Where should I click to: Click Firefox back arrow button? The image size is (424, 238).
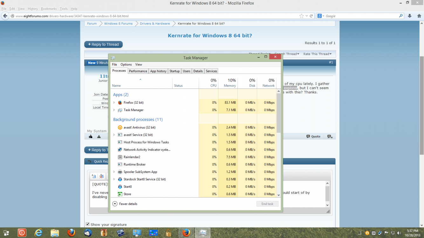pos(5,16)
